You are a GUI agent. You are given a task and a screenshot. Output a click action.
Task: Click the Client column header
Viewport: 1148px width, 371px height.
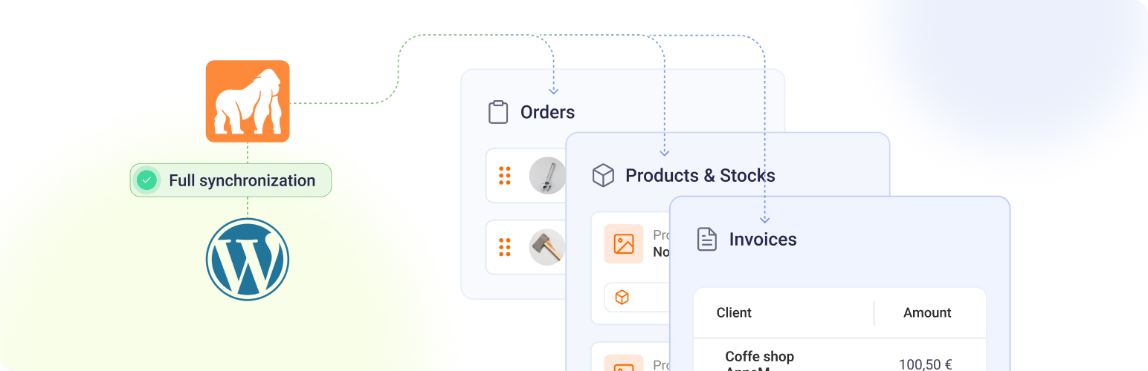coord(734,312)
